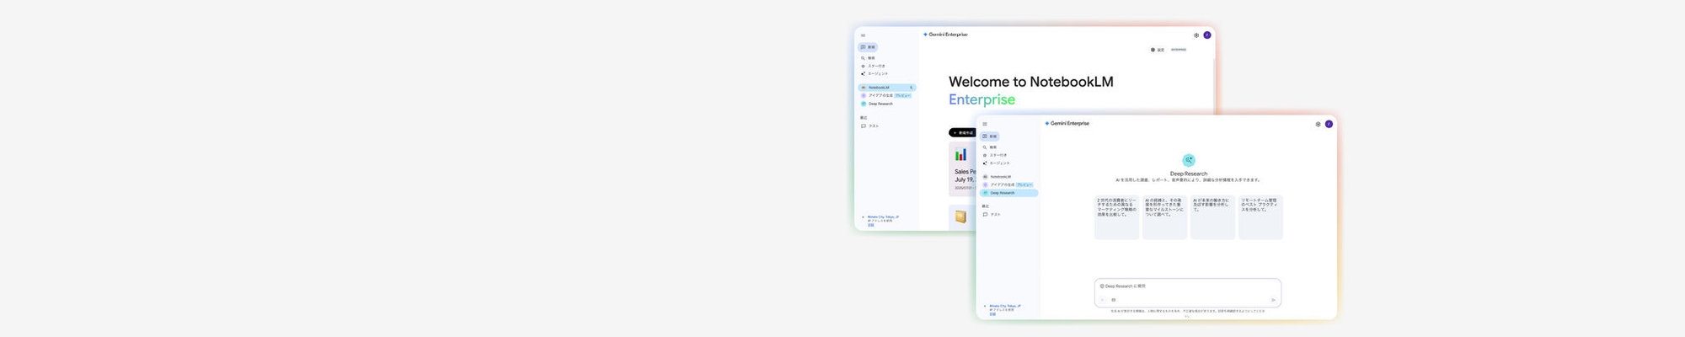Click the teal Deep Research icon above the title
Image resolution: width=1685 pixels, height=337 pixels.
click(1189, 159)
